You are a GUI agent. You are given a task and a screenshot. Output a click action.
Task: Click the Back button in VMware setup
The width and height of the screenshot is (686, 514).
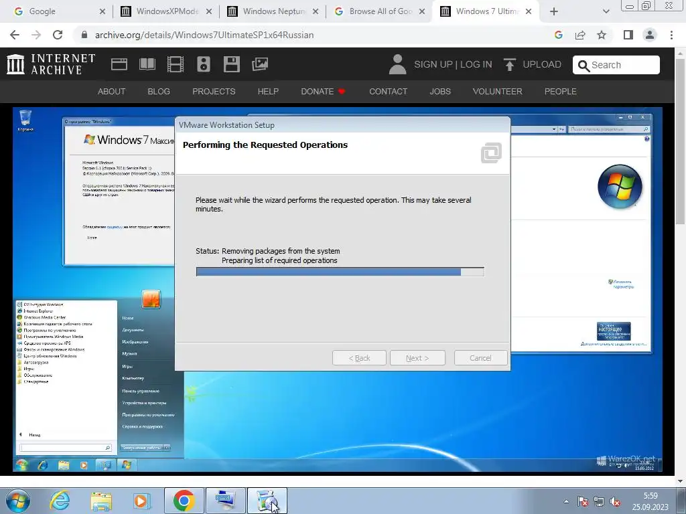[x=359, y=358]
